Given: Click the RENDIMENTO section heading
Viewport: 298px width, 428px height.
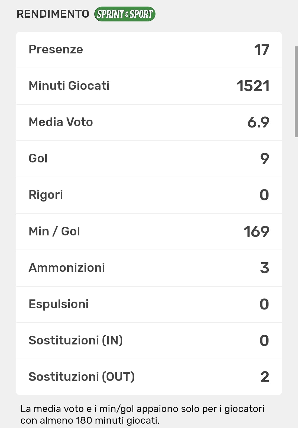Looking at the screenshot, I should (x=53, y=14).
